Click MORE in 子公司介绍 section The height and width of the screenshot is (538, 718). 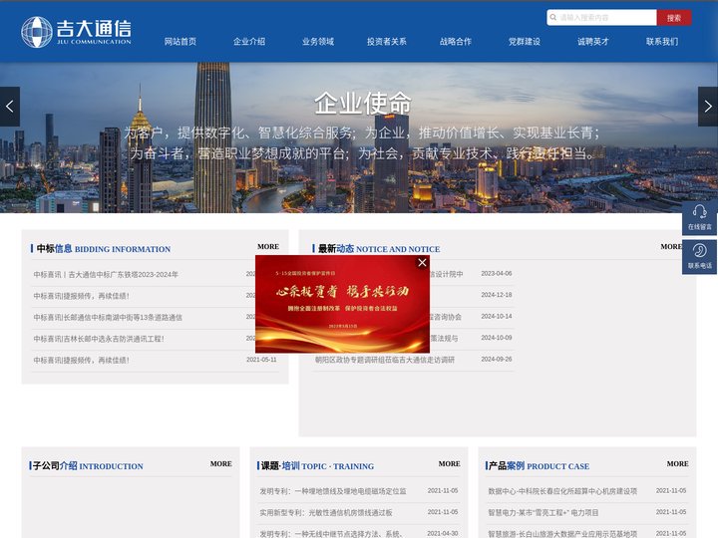click(x=221, y=464)
